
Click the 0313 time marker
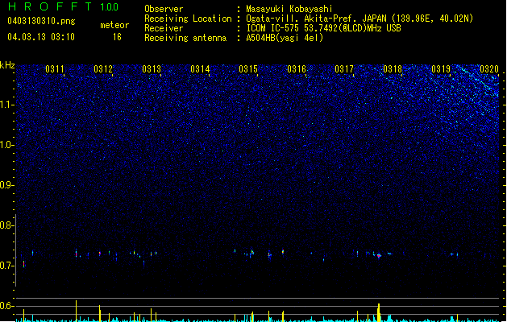[152, 69]
